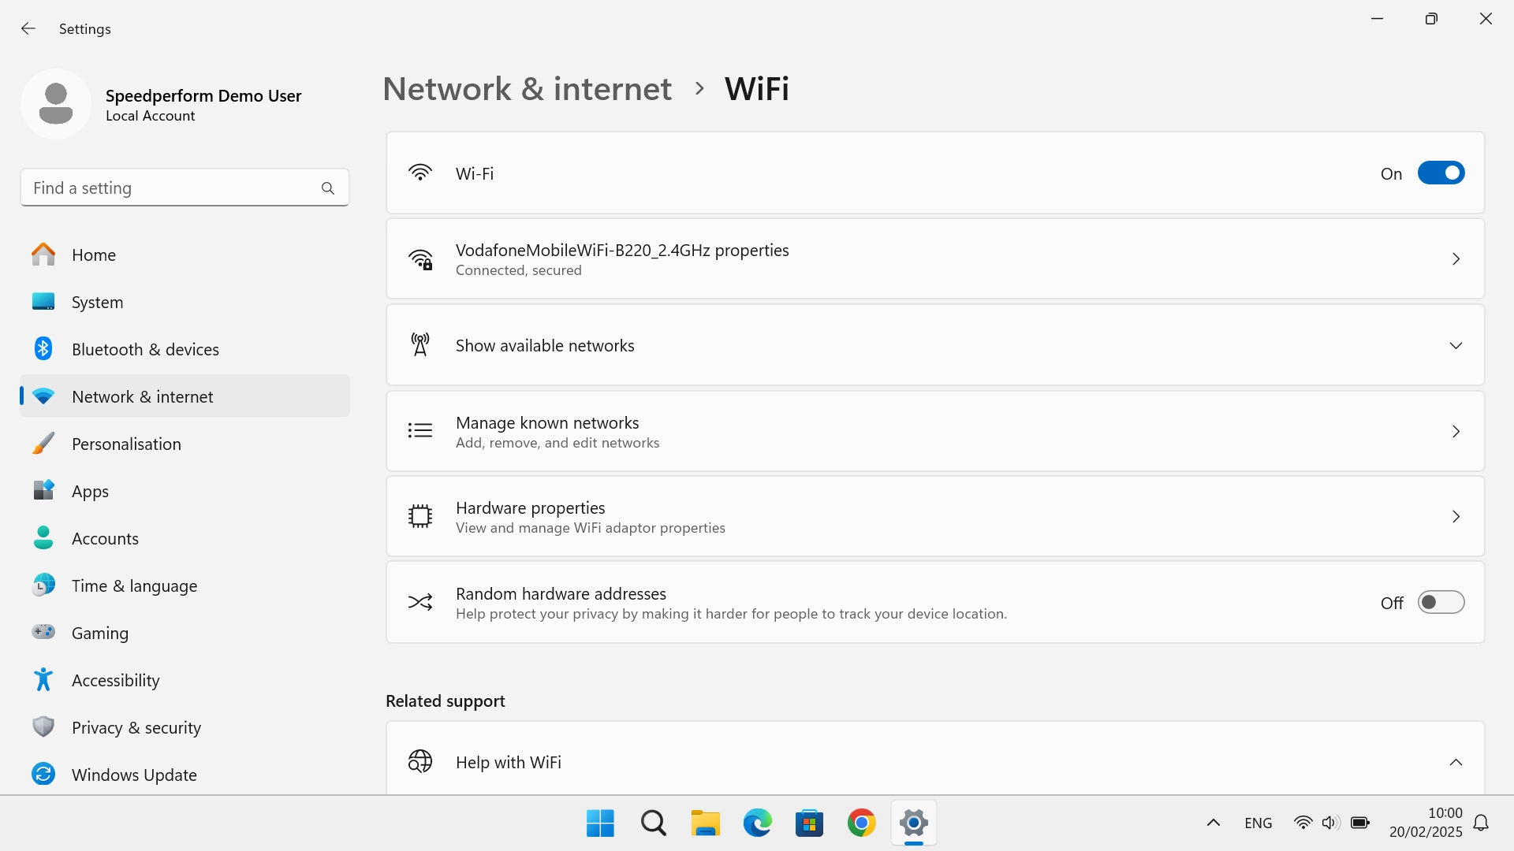Open the Network & internet section icon

[43, 396]
